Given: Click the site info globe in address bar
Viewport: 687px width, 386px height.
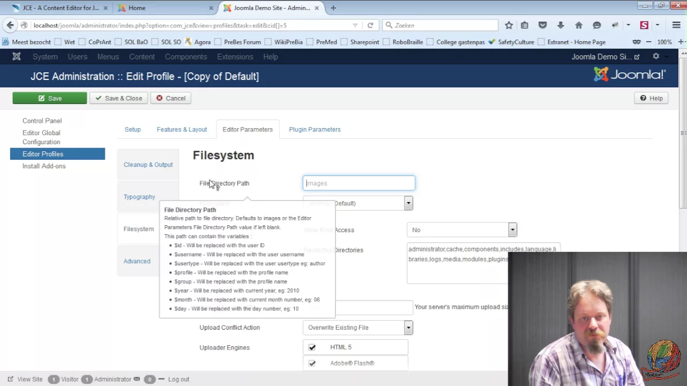Looking at the screenshot, I should 24,25.
